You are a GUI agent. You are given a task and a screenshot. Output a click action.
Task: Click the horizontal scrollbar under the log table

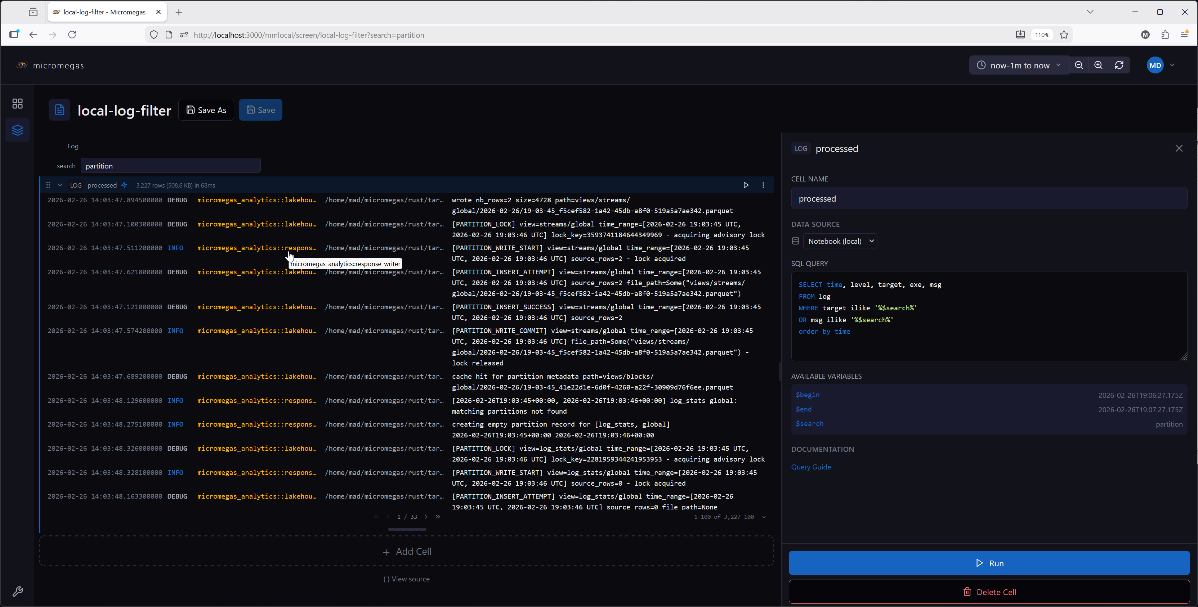tap(407, 529)
